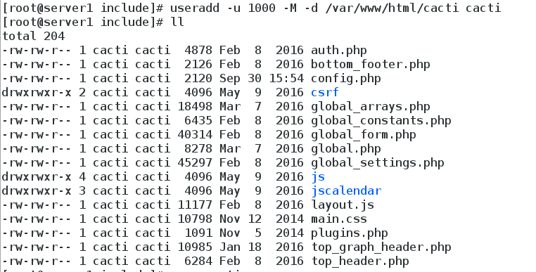This screenshot has height=272, width=536.
Task: Click file size 4878 of auth.php
Action: click(x=198, y=51)
